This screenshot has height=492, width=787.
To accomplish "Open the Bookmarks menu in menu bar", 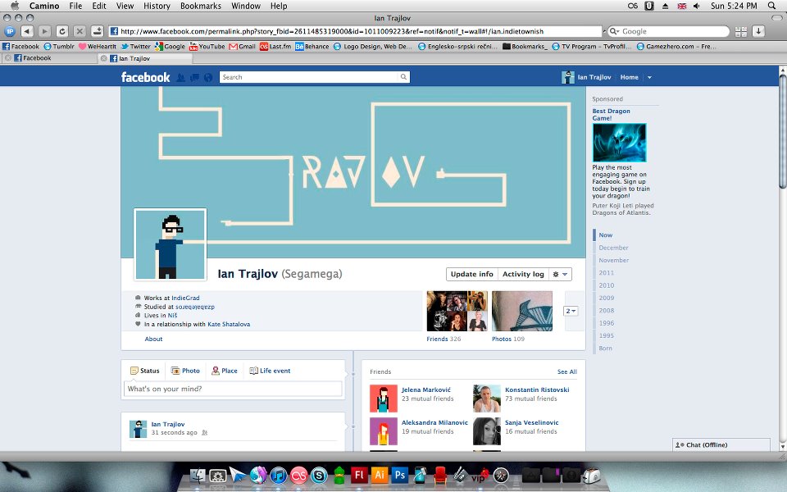I will pyautogui.click(x=200, y=6).
